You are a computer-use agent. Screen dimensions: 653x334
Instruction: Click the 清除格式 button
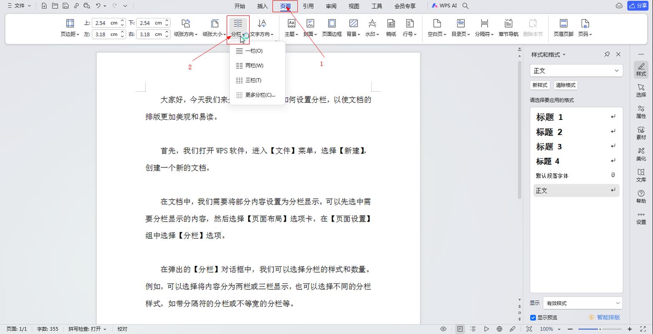click(566, 85)
